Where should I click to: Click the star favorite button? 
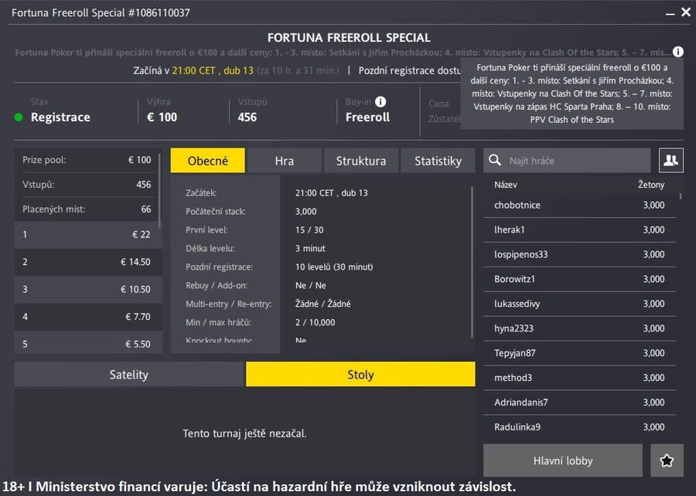pyautogui.click(x=667, y=460)
